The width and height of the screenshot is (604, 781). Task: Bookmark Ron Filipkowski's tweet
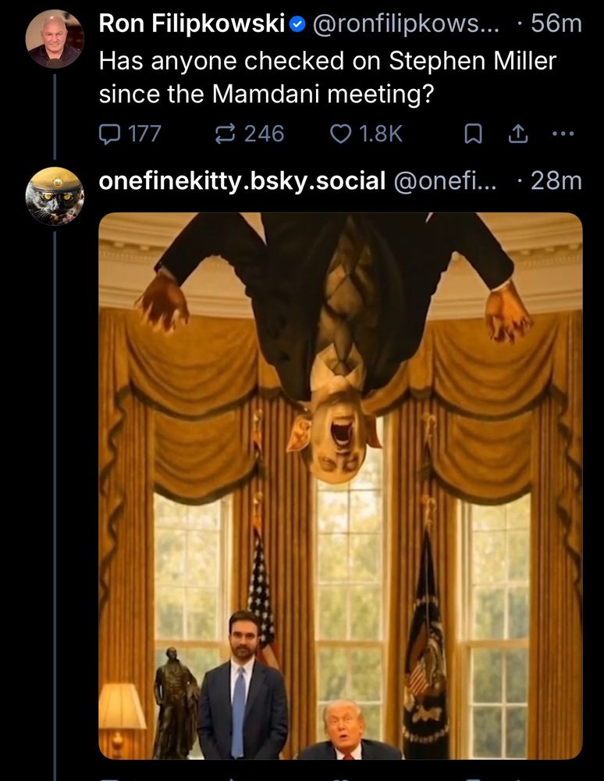point(473,134)
